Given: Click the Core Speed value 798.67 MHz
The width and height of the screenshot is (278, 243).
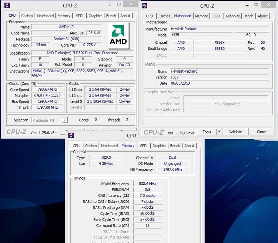Looking at the screenshot, I should pos(47,89).
